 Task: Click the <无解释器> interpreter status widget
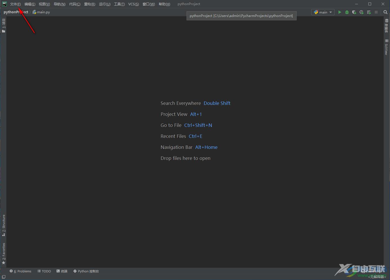click(x=377, y=277)
